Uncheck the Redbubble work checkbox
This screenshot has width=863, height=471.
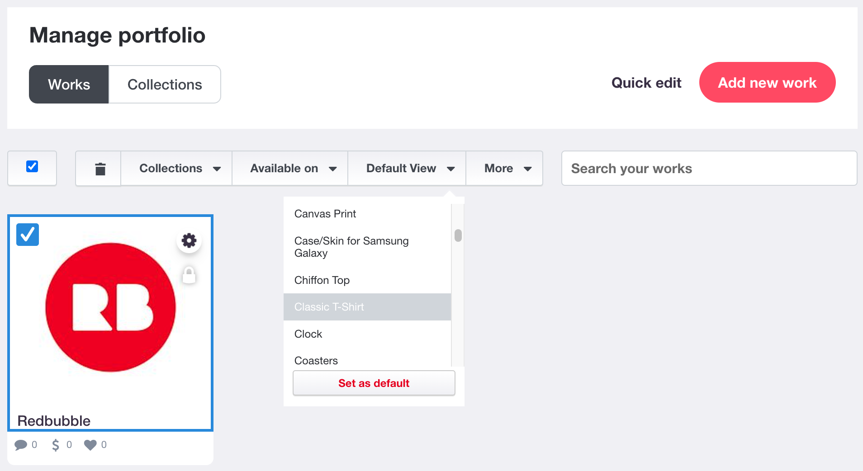click(x=28, y=235)
